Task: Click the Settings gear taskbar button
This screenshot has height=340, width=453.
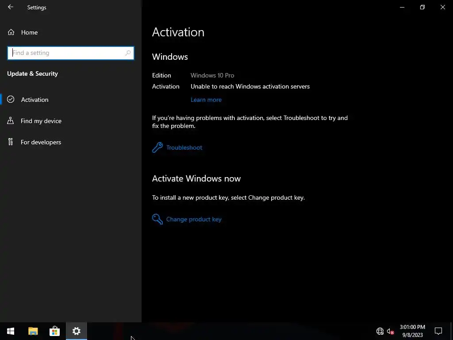Action: click(76, 331)
